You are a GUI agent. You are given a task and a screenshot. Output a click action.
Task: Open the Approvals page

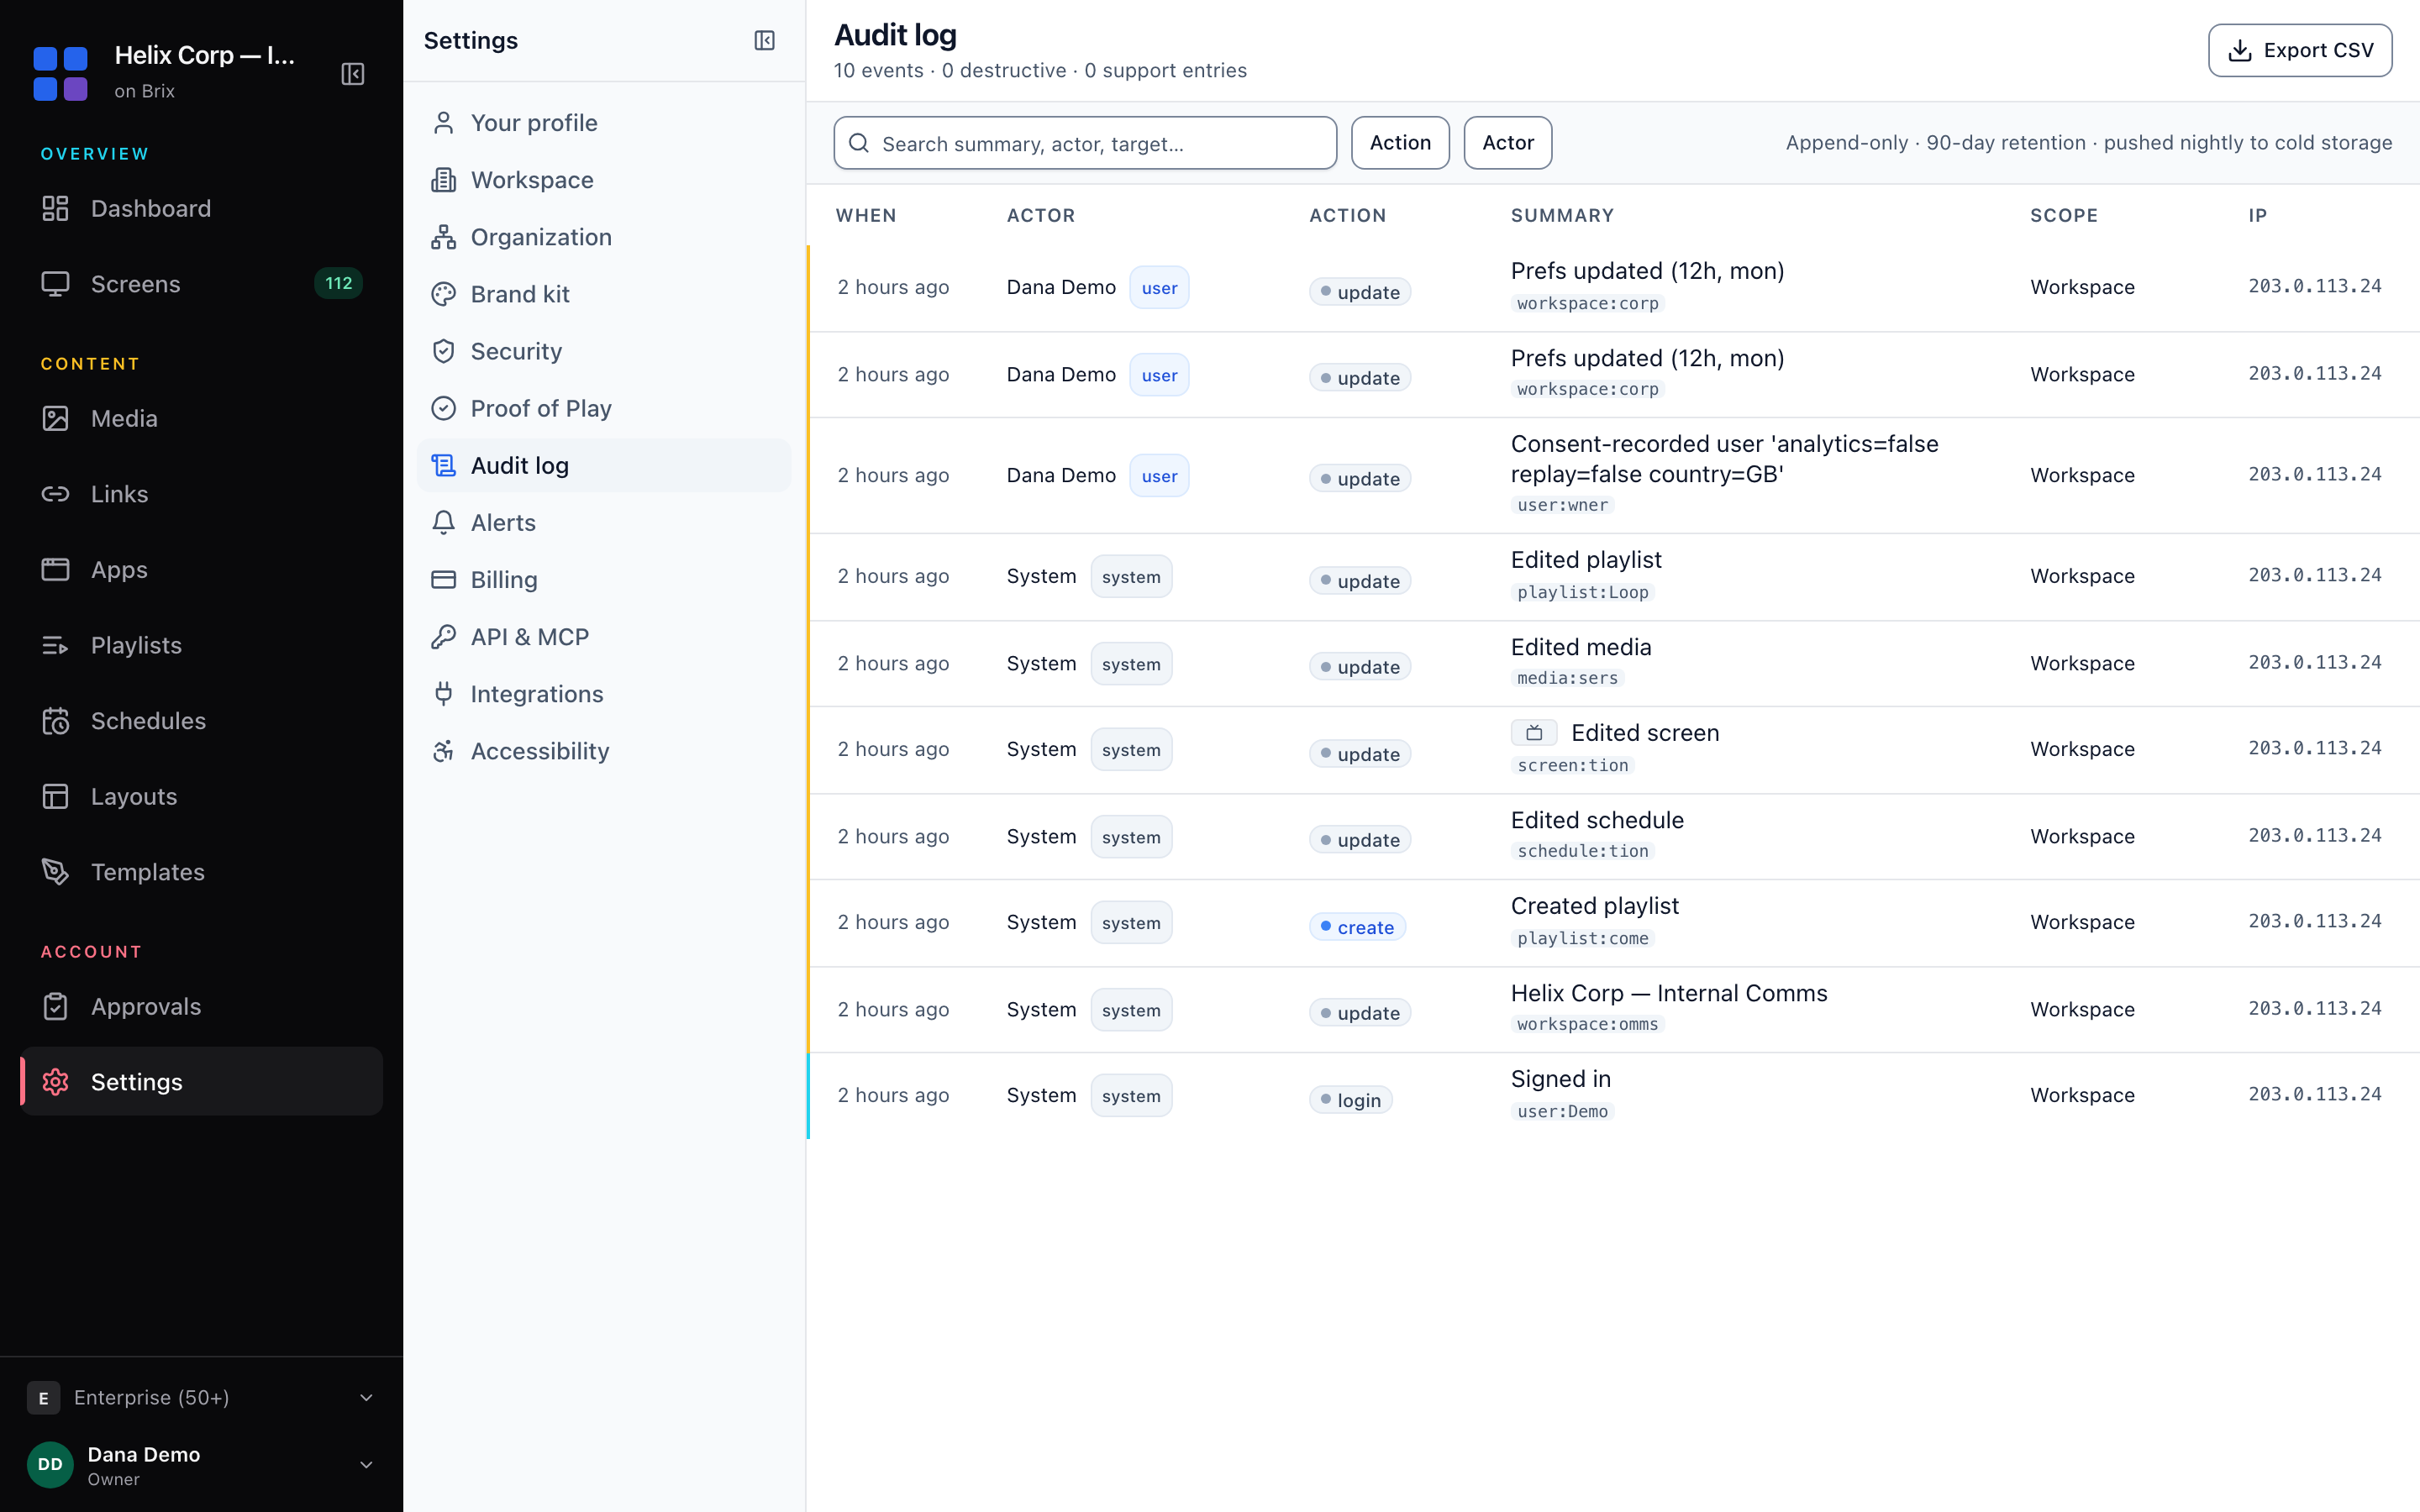pos(201,1006)
